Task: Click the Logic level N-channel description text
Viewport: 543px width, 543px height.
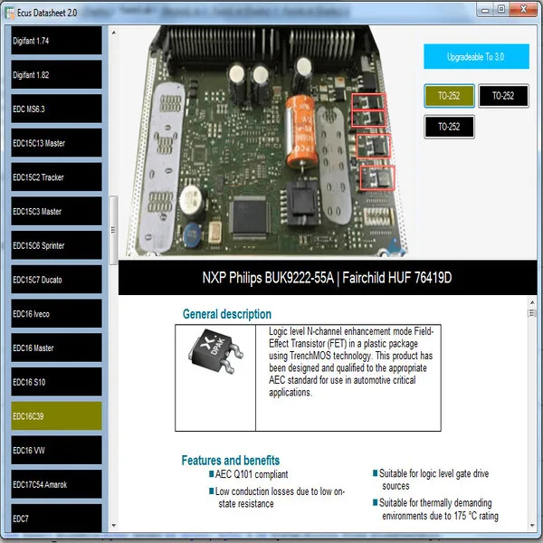Action: pos(351,362)
